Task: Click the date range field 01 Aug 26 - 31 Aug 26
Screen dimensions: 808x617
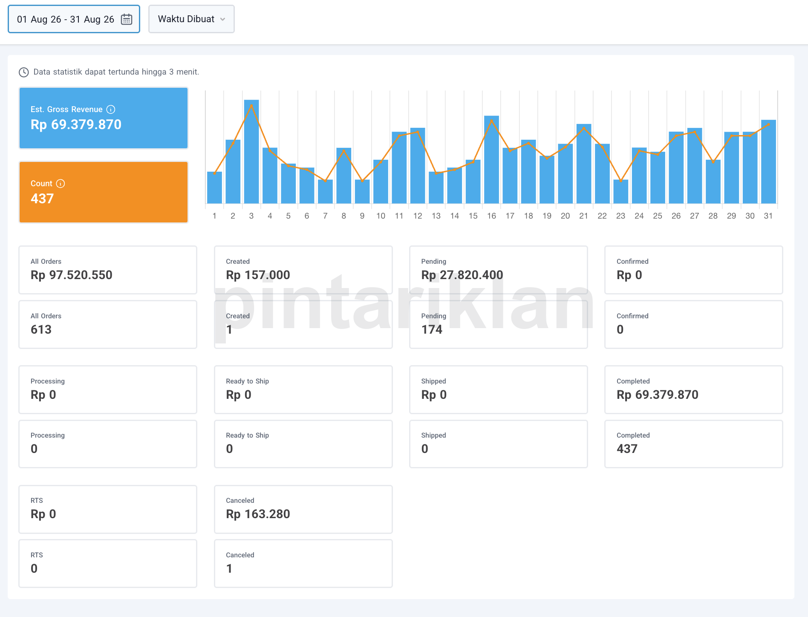Action: click(74, 19)
